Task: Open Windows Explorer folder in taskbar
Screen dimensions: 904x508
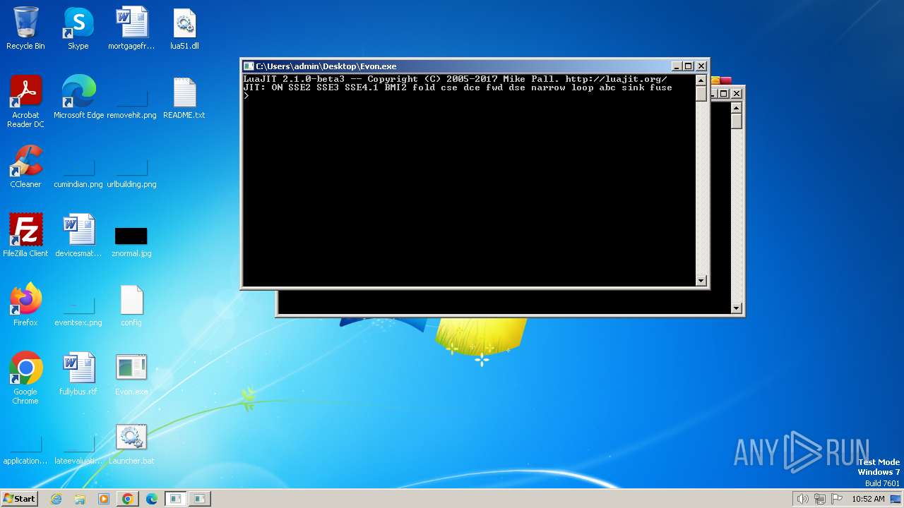Action: pyautogui.click(x=80, y=499)
